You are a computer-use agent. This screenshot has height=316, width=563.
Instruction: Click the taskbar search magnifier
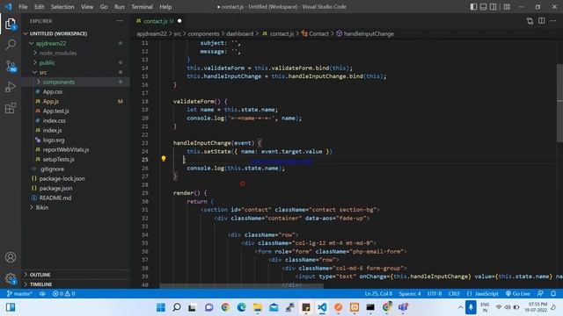pyautogui.click(x=177, y=307)
